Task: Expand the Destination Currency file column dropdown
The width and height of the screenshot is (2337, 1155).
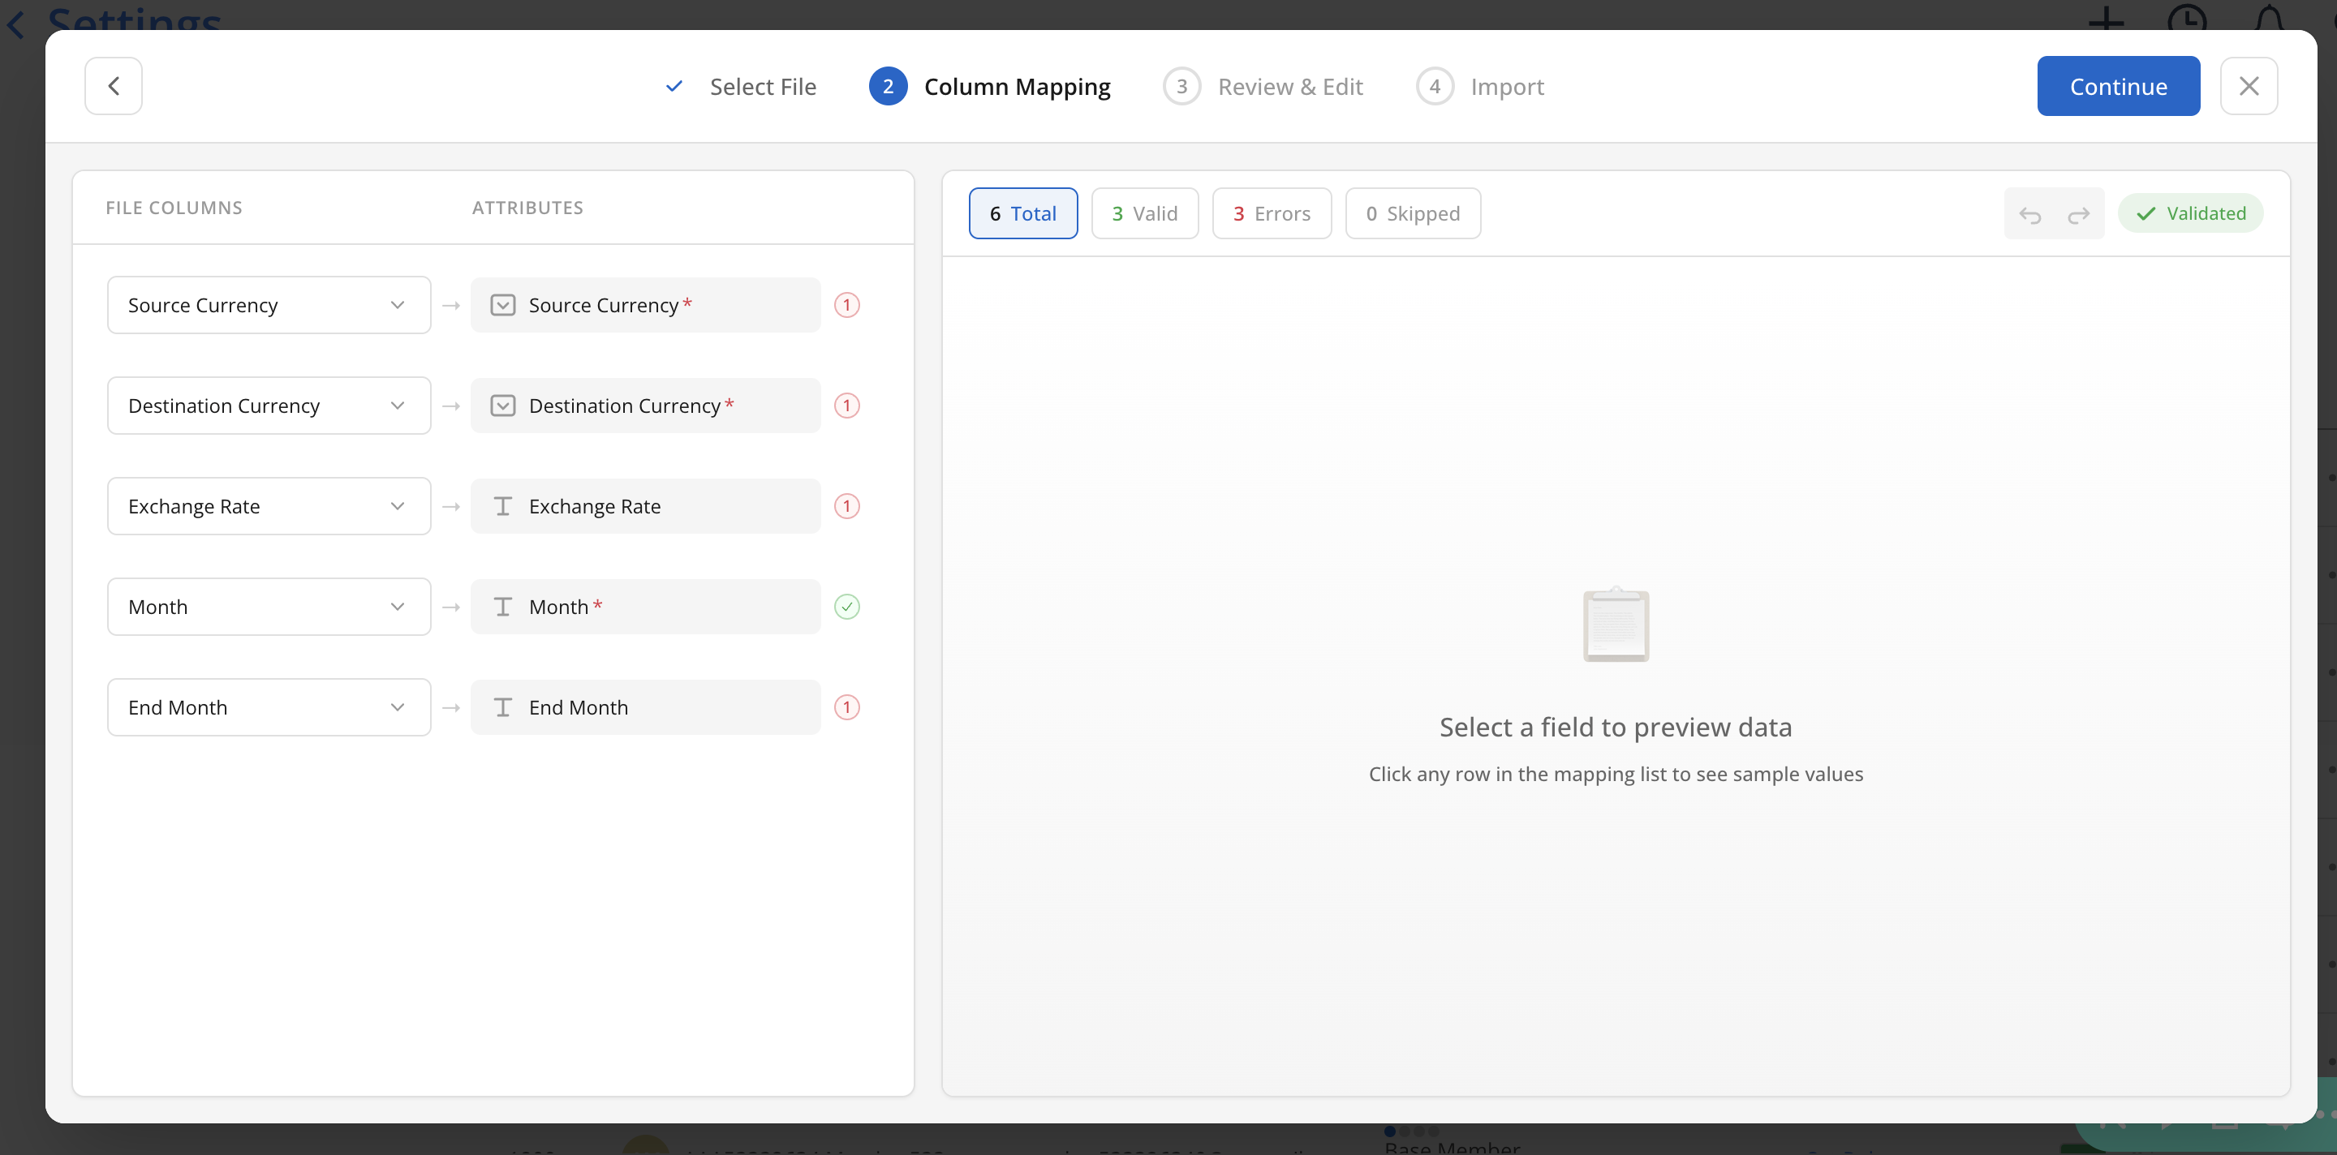Action: (269, 406)
